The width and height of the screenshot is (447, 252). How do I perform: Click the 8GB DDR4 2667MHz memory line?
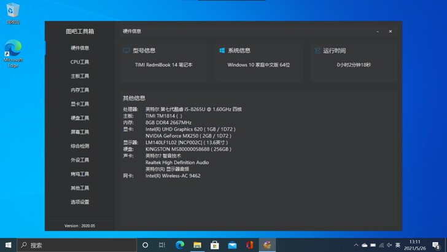pyautogui.click(x=168, y=122)
